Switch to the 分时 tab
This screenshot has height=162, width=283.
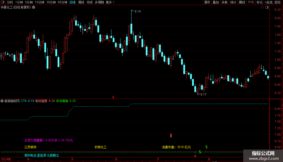tap(10, 2)
